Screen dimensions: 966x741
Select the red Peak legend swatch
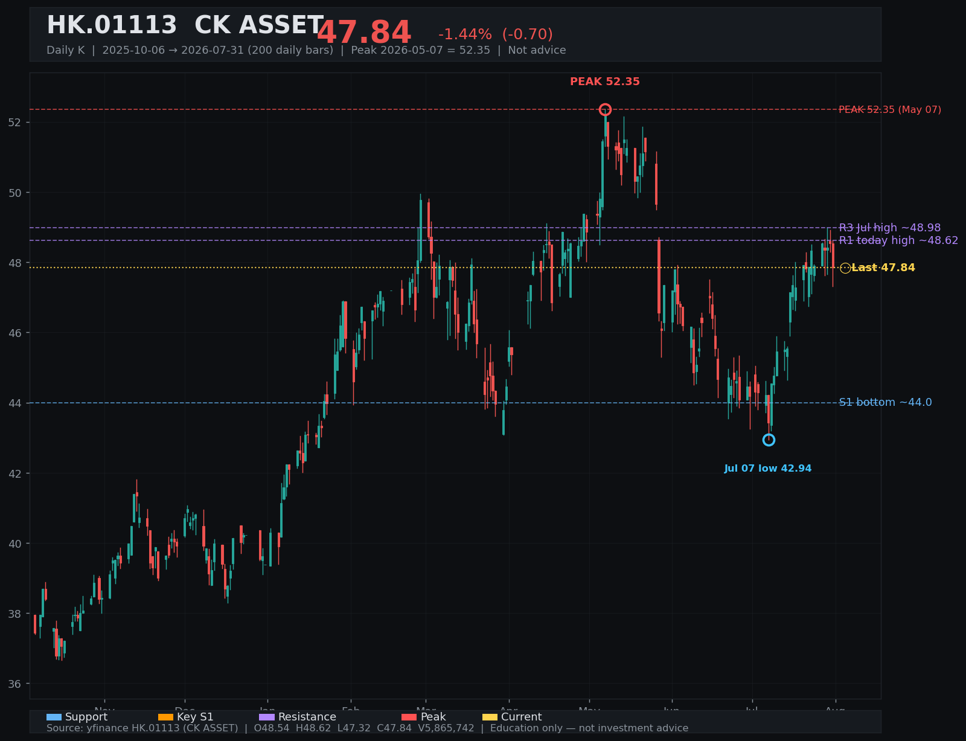point(409,717)
